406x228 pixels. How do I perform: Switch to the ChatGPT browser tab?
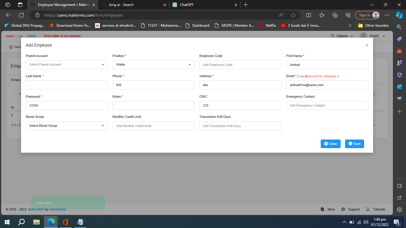[x=205, y=5]
